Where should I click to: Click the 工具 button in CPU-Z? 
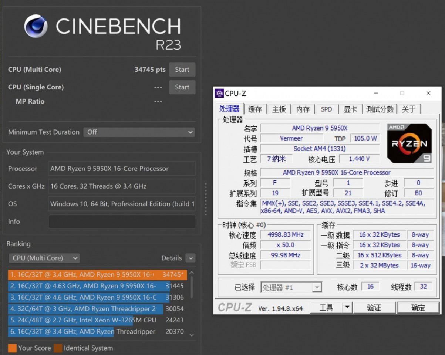tap(326, 308)
